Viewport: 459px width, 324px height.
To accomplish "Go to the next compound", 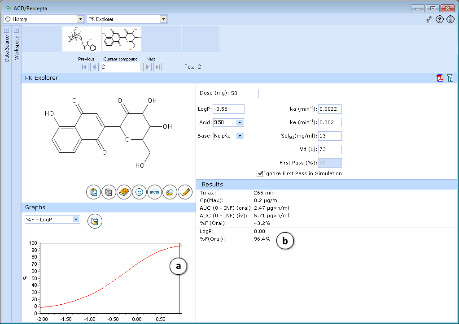I will 147,67.
